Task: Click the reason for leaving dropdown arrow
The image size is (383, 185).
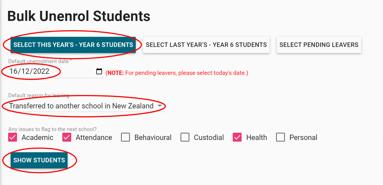Action: click(160, 106)
